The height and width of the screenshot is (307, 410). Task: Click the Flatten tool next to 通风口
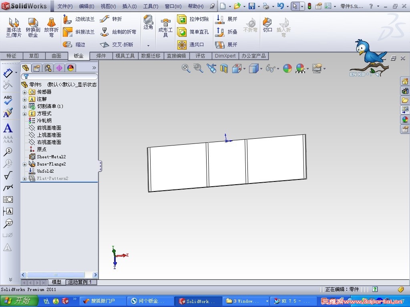tap(226, 45)
